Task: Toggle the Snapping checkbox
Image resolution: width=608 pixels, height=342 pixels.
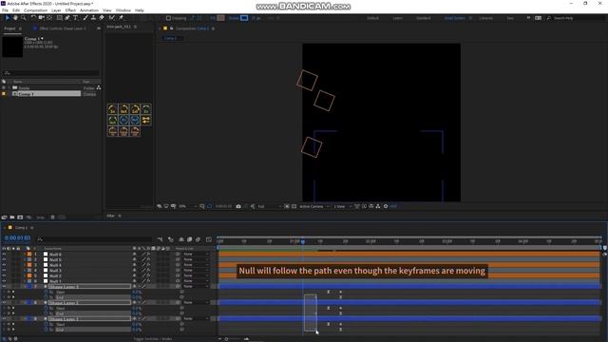Action: (x=168, y=18)
